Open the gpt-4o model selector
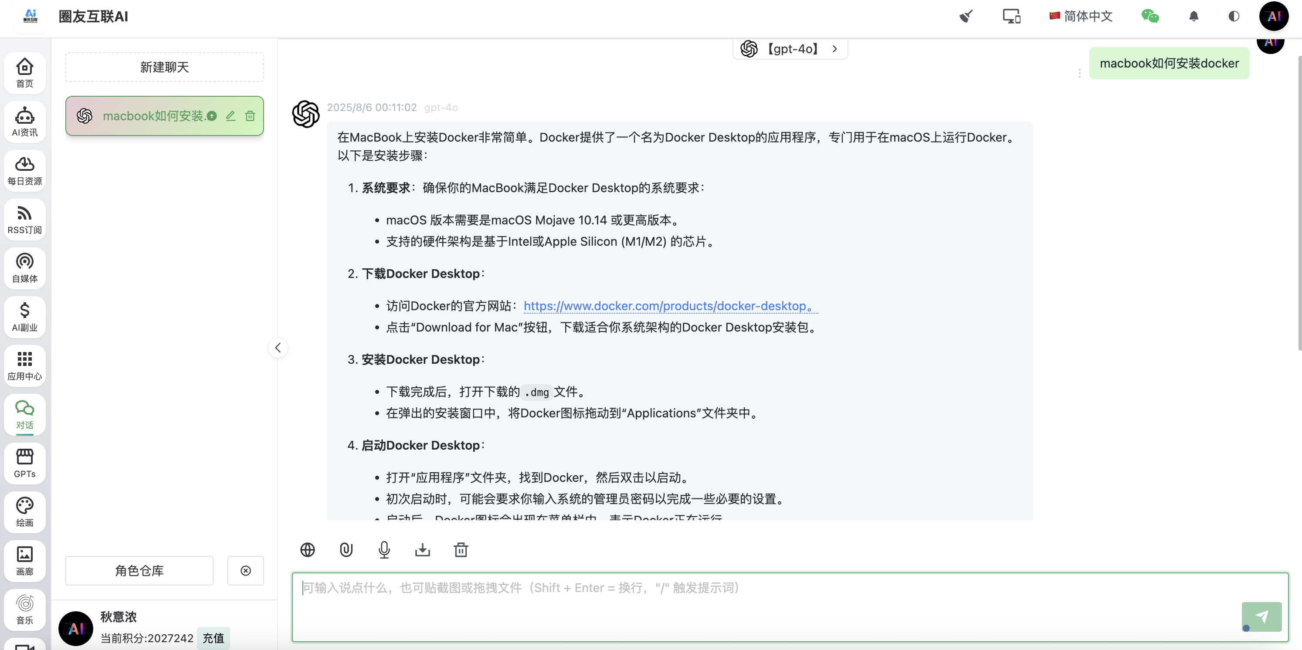This screenshot has width=1302, height=650. click(790, 49)
